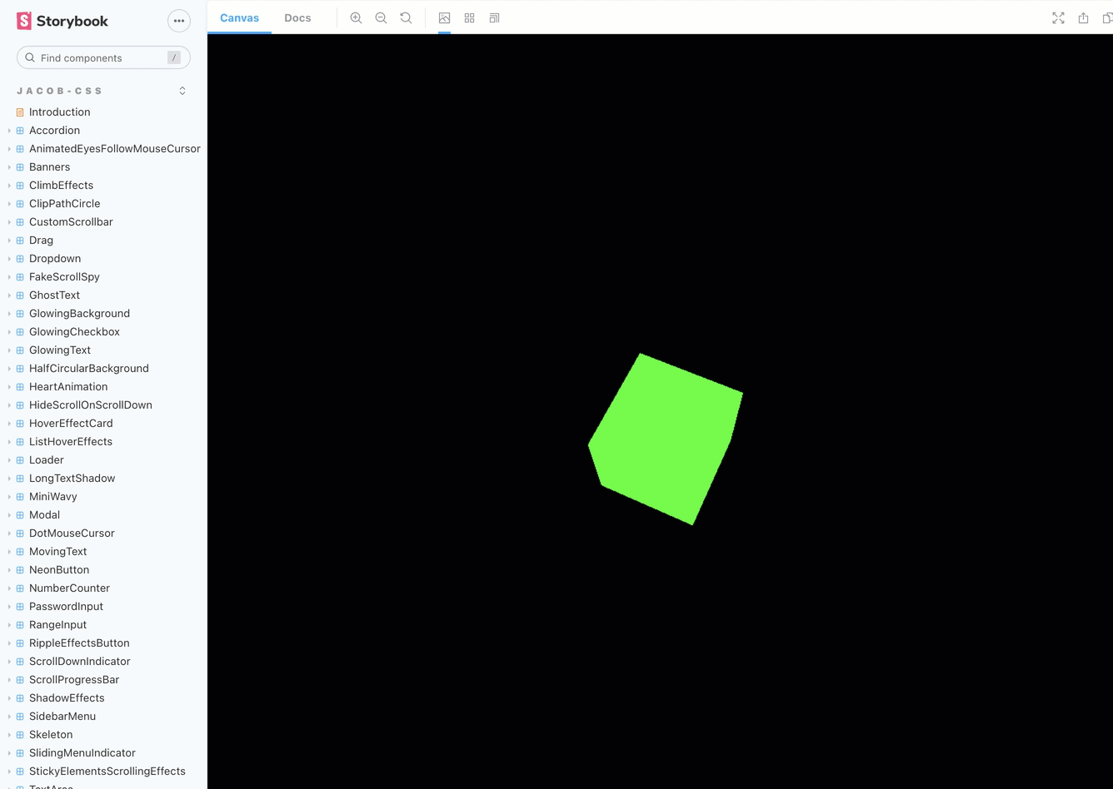Screen dimensions: 1113x789
Task: Collapse the JACOB-CSS section arrows
Action: tap(182, 91)
